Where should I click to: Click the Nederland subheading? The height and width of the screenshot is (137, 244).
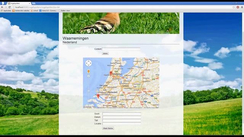(x=70, y=42)
